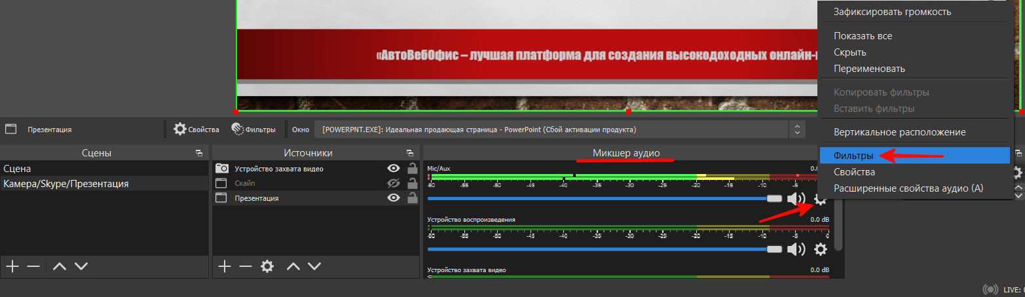Lock the Презентация source

click(x=412, y=197)
